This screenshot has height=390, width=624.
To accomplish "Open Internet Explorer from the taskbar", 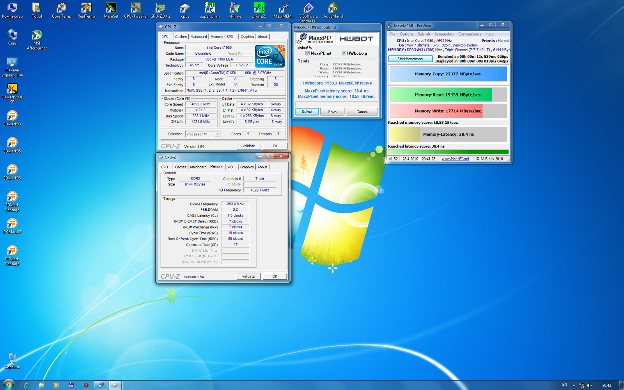I will click(x=27, y=385).
